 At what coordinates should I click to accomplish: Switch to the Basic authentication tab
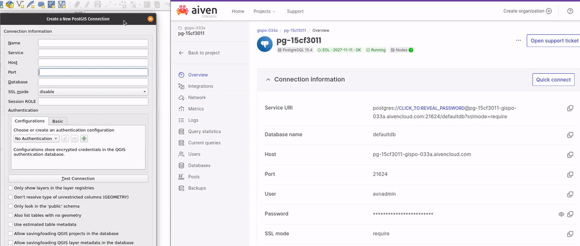click(x=57, y=121)
